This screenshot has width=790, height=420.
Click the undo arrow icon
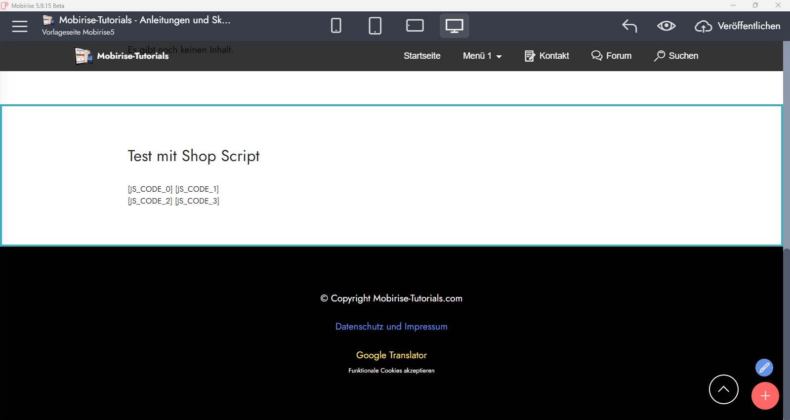click(629, 26)
